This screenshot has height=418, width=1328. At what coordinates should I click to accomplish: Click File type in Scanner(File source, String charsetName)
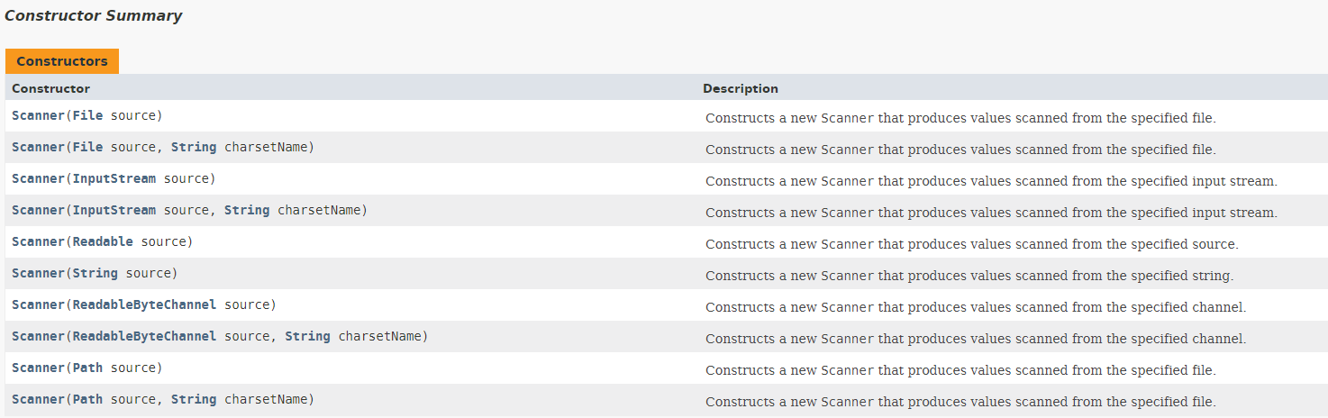(87, 147)
